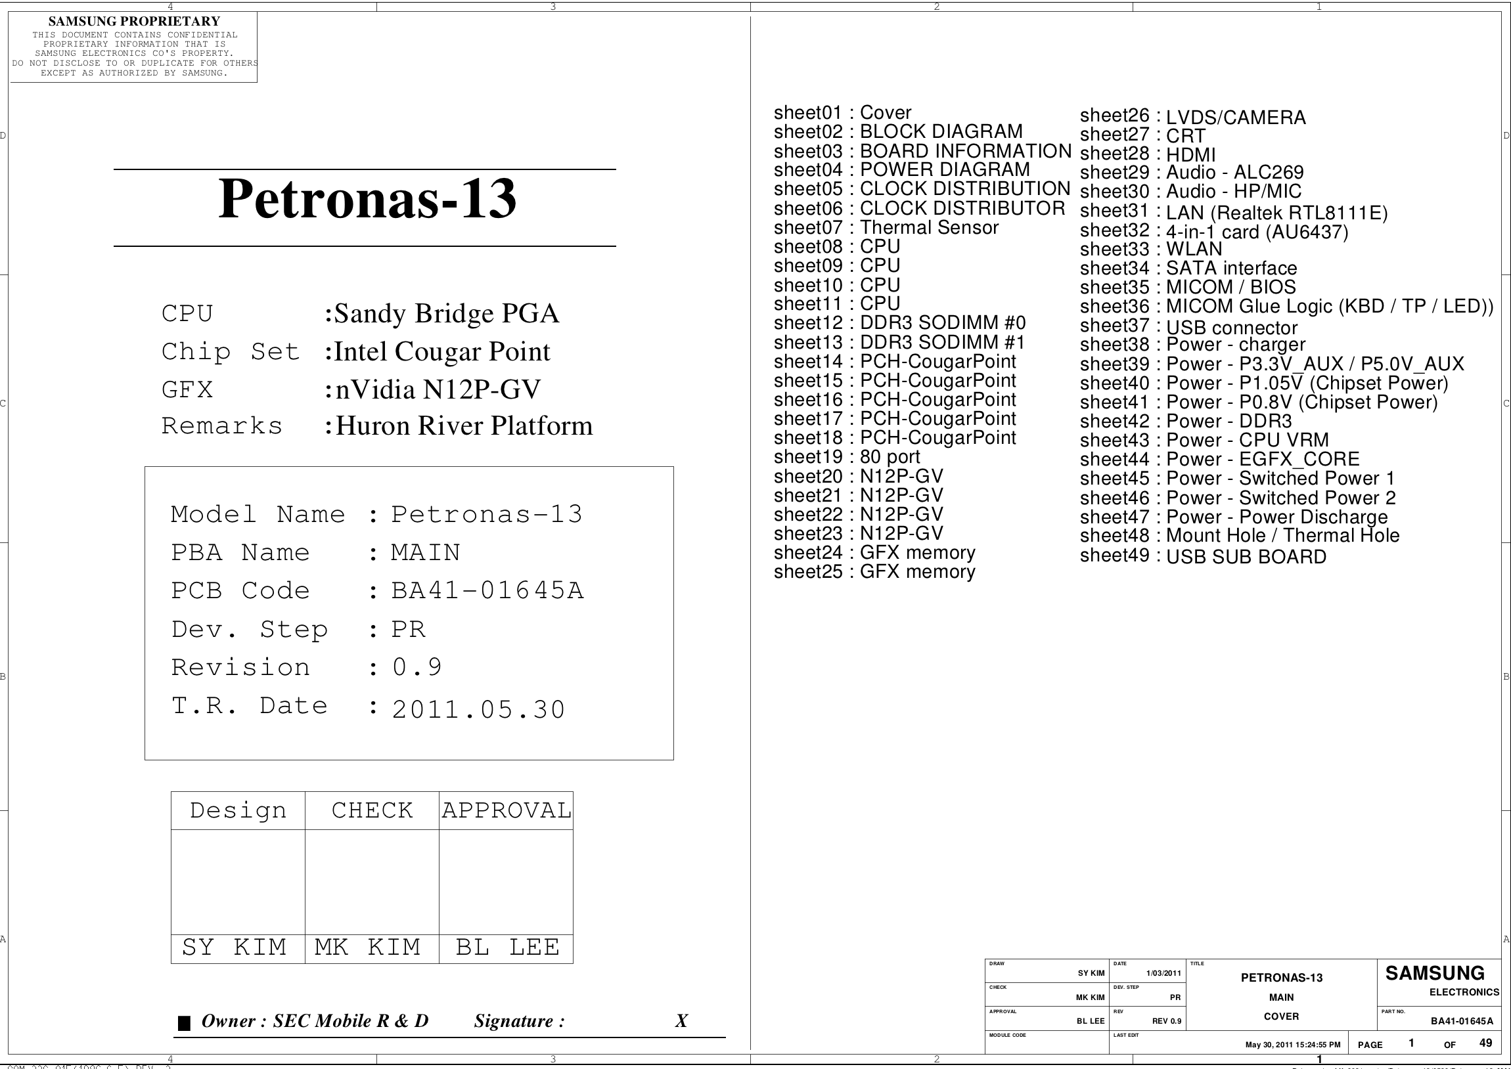The width and height of the screenshot is (1511, 1069).
Task: Select 'sheet19 : 80 port' line
Action: point(847,457)
